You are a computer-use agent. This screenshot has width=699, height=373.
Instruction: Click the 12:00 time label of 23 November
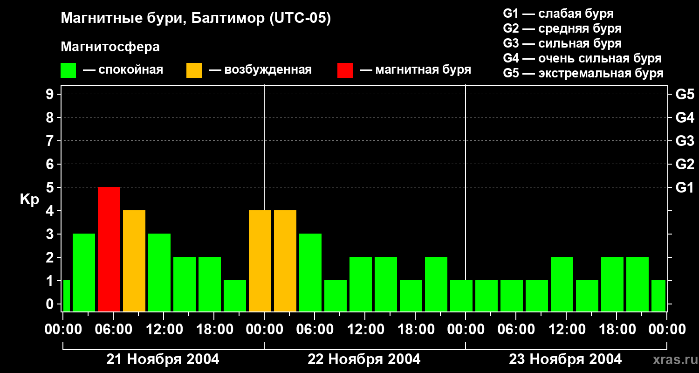pos(566,330)
